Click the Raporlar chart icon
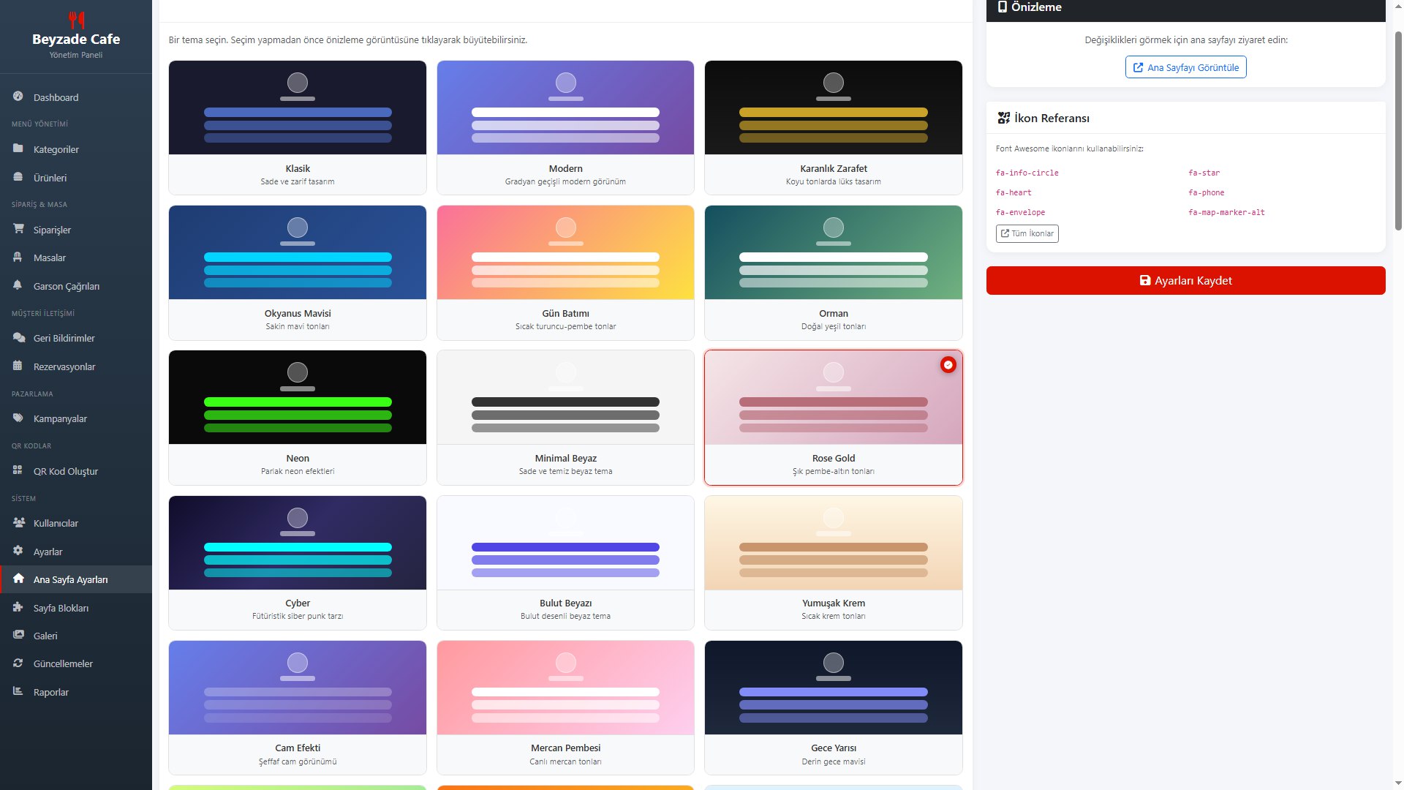Screen dimensions: 1404x790 pos(18,691)
